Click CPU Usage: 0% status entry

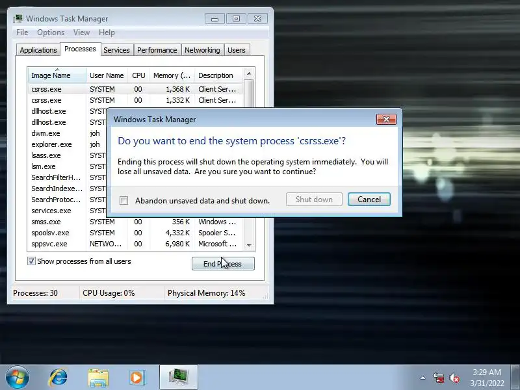109,293
